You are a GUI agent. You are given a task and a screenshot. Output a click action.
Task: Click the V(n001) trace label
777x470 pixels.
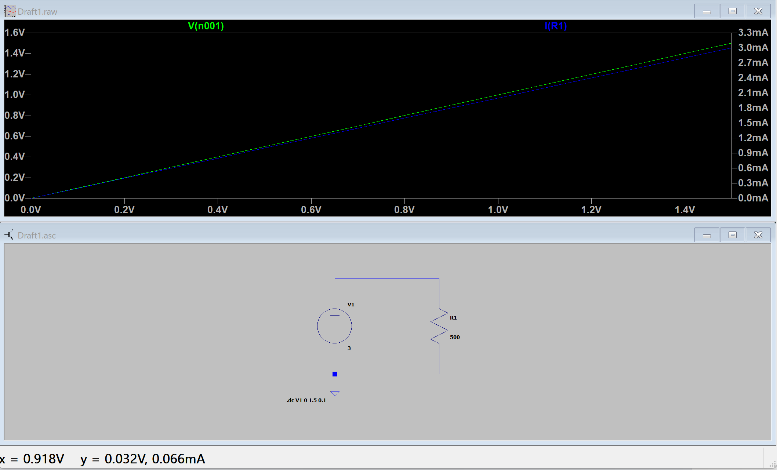(206, 26)
